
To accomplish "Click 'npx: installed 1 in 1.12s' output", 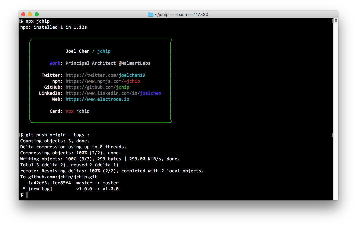I will [x=54, y=27].
